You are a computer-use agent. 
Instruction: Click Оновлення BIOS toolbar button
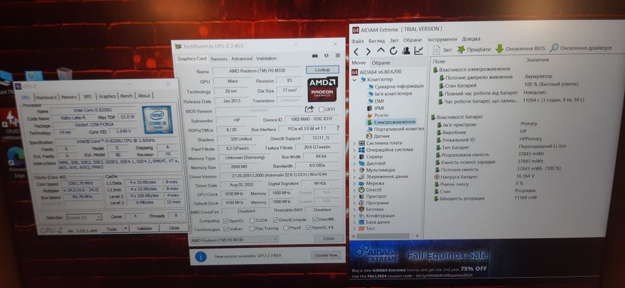[x=520, y=49]
